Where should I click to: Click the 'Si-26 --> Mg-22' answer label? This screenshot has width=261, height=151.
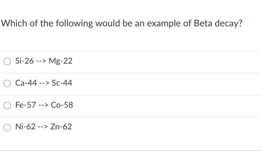pyautogui.click(x=44, y=61)
